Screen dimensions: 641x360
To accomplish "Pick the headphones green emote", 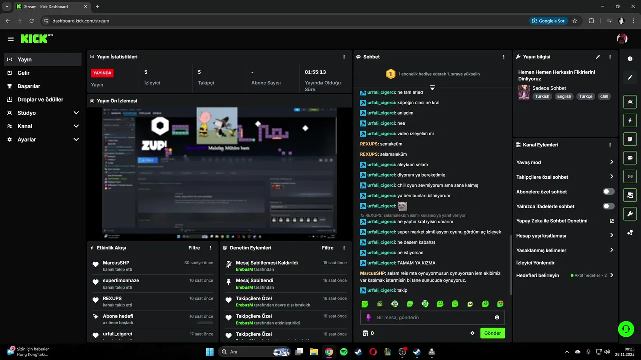I will click(425, 304).
